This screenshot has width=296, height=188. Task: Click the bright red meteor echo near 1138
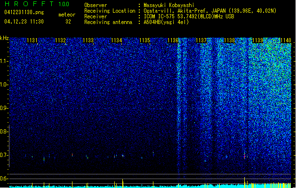point(244,156)
